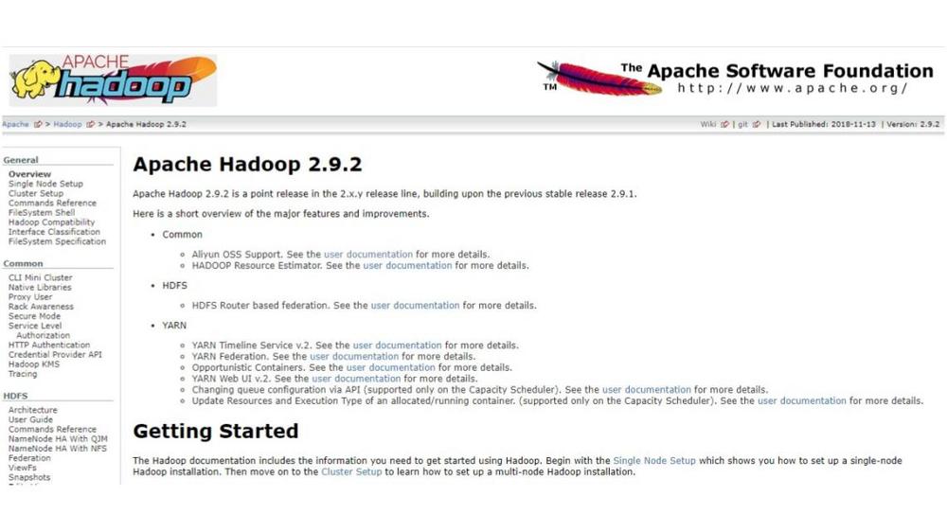This screenshot has width=947, height=532.
Task: Open Opportunistic Containers user documentation link
Action: (x=391, y=367)
